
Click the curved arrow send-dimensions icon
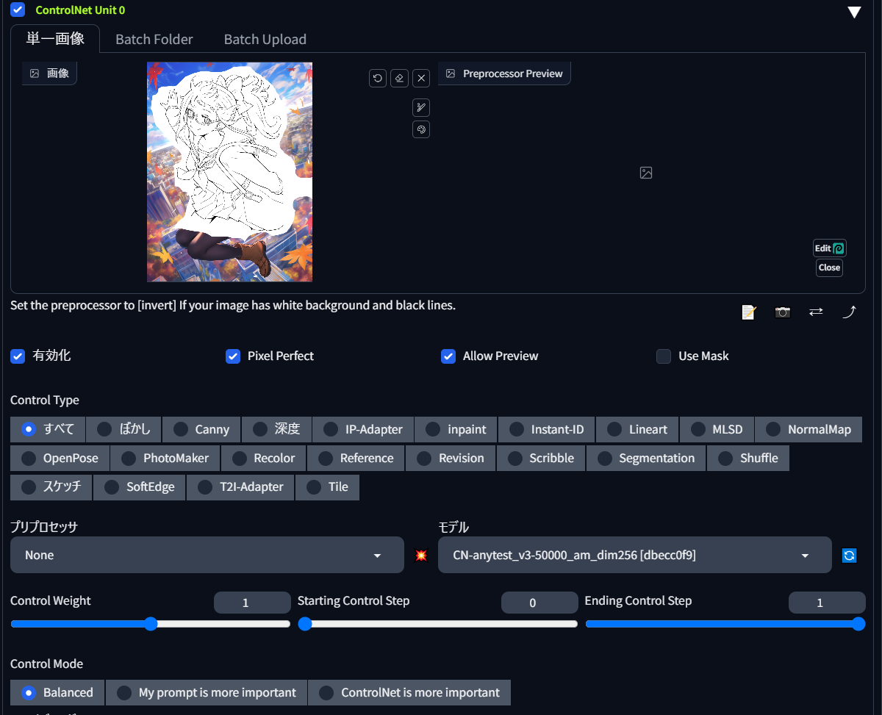849,312
